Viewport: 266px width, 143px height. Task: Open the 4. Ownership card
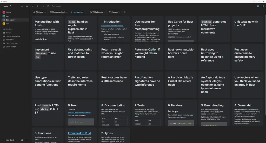tap(247, 113)
